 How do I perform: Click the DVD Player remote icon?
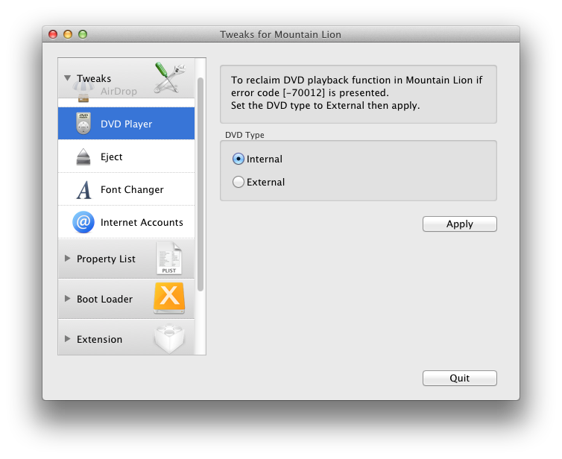(83, 123)
